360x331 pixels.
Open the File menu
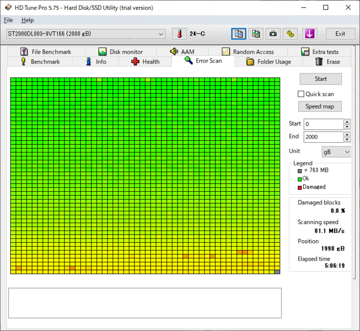coord(8,20)
